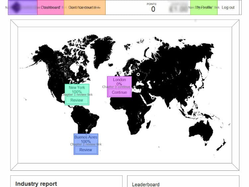Click the ring marker in southern China

click(189, 97)
